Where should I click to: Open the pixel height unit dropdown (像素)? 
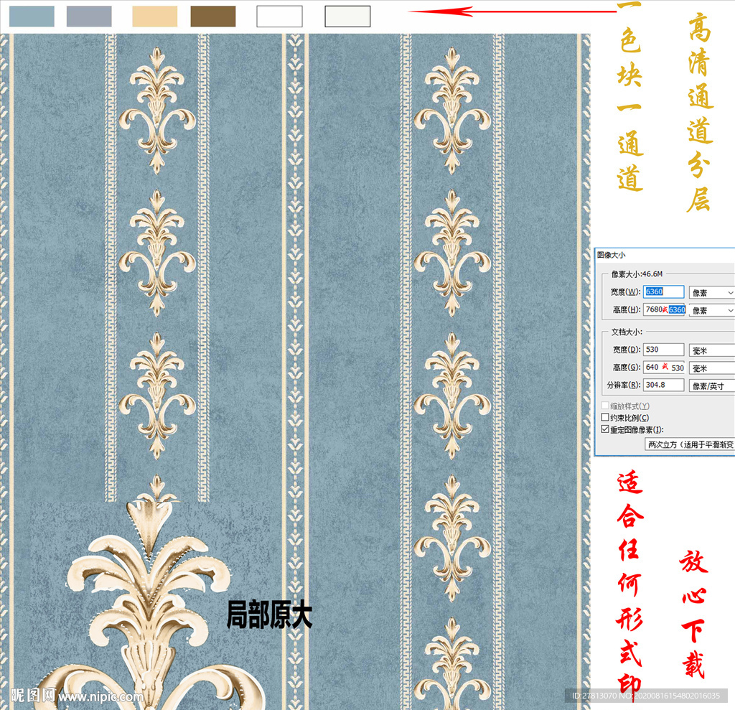(x=711, y=310)
